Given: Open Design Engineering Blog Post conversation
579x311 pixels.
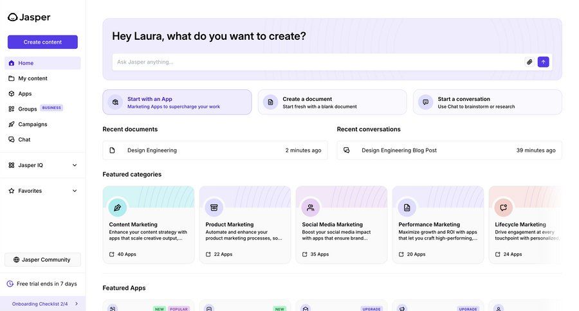Looking at the screenshot, I should pyautogui.click(x=450, y=150).
